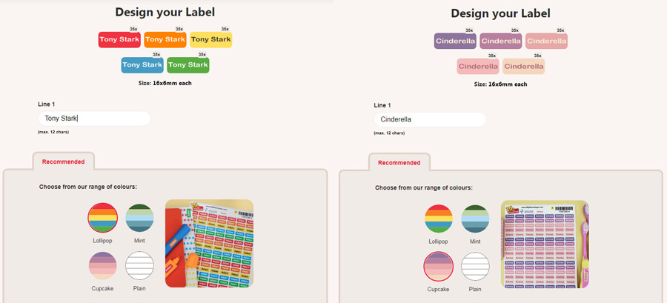Click the Line 1 field containing Tony Stark
This screenshot has height=303, width=667.
(x=94, y=119)
